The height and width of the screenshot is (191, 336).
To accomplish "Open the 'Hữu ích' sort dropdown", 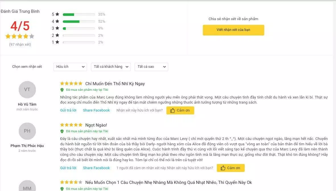I will click(70, 67).
